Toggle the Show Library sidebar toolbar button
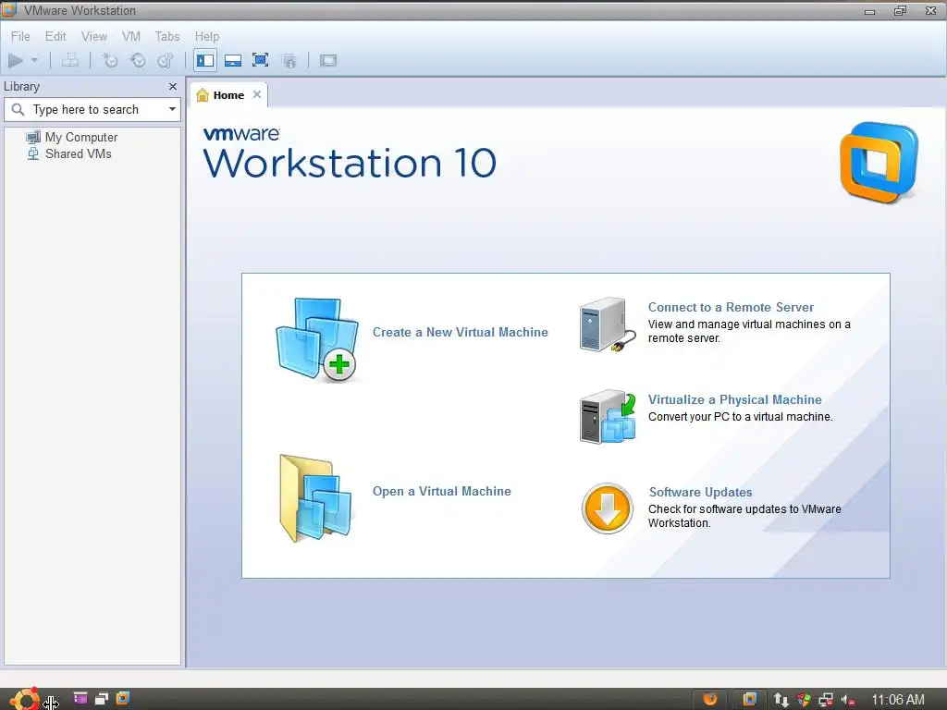 (x=205, y=60)
